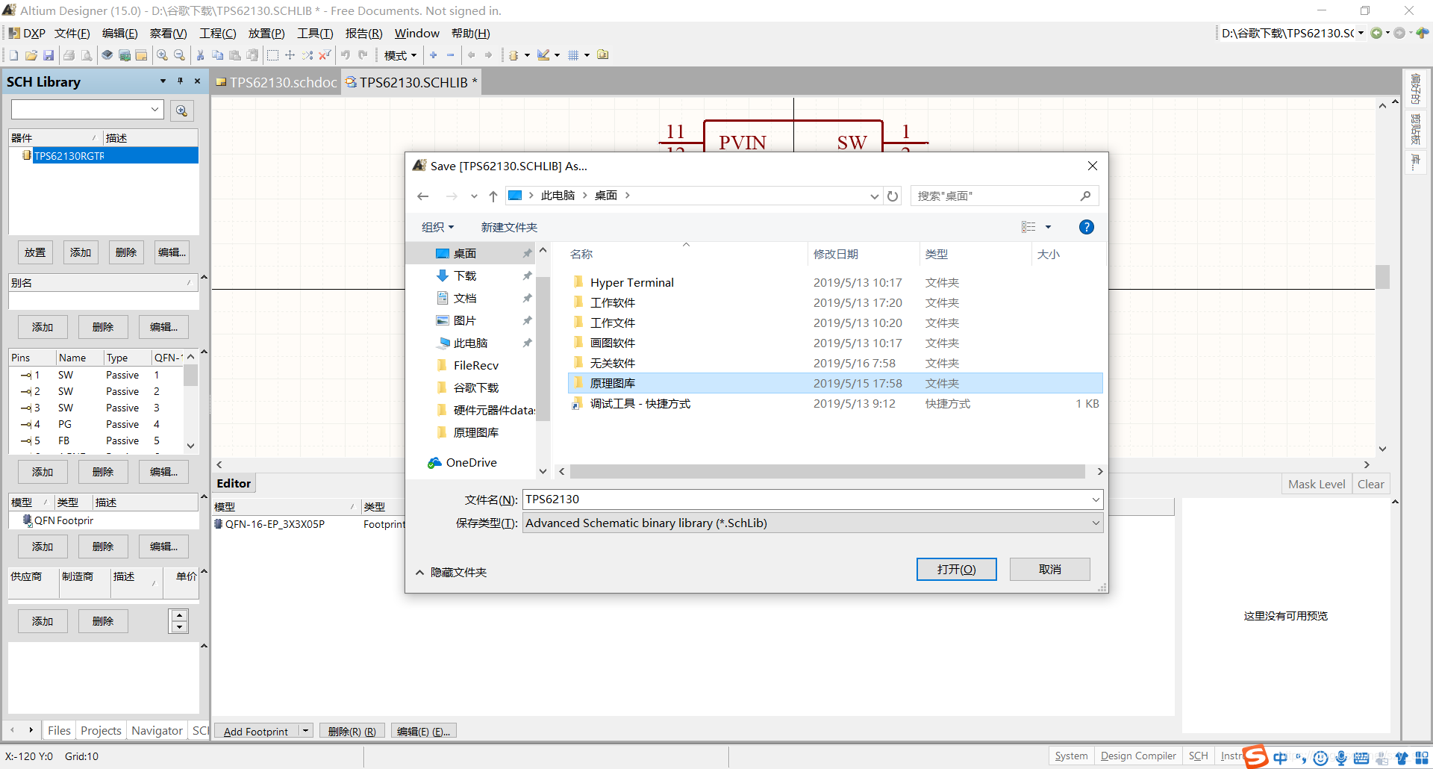Click the blue plus add part icon
The height and width of the screenshot is (769, 1433).
pos(434,55)
